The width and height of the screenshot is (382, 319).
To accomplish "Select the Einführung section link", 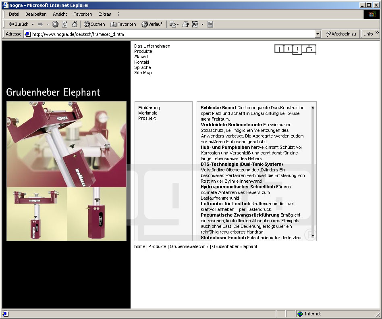I will pyautogui.click(x=149, y=108).
